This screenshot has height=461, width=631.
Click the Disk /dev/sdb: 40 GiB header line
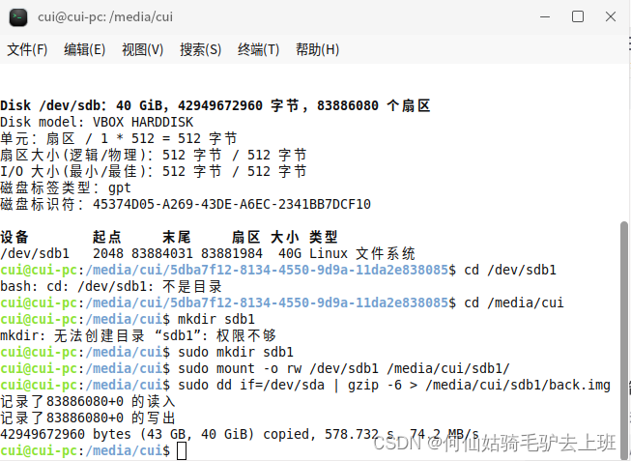pos(215,105)
